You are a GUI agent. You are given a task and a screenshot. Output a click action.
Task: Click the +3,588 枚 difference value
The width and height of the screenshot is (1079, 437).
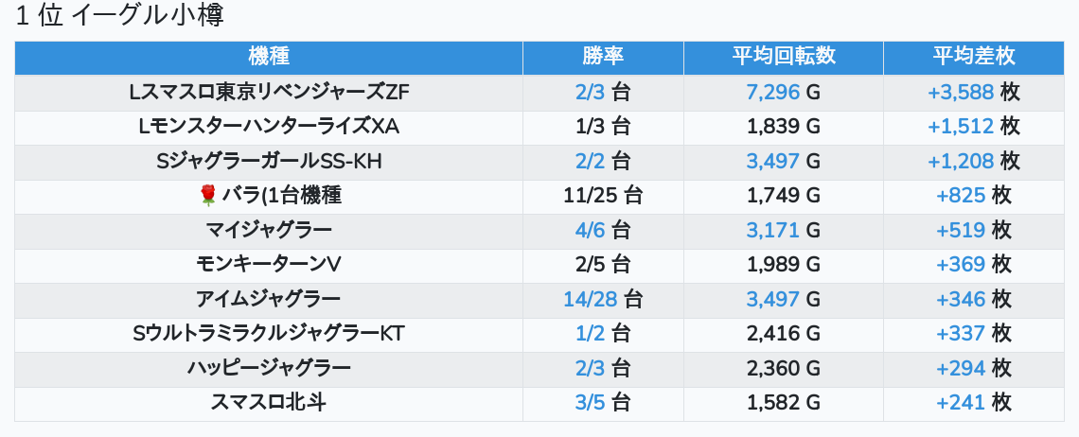(974, 92)
